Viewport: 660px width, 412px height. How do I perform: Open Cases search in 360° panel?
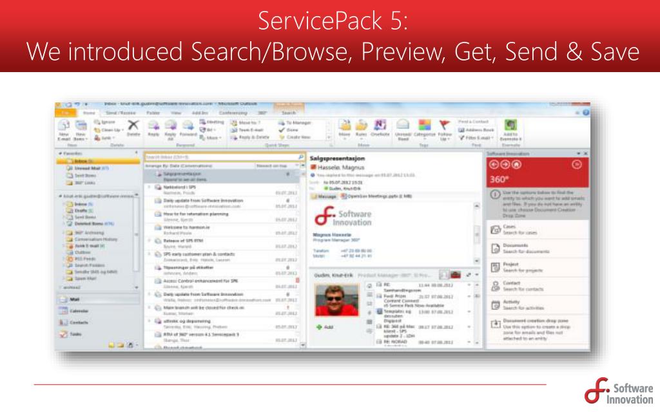click(538, 230)
